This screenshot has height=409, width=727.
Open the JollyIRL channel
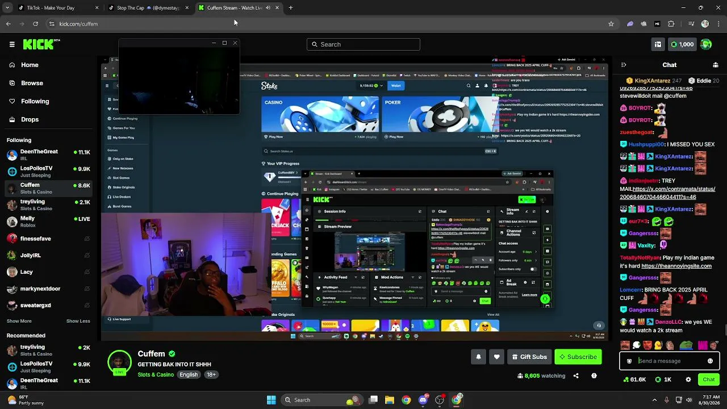48,255
